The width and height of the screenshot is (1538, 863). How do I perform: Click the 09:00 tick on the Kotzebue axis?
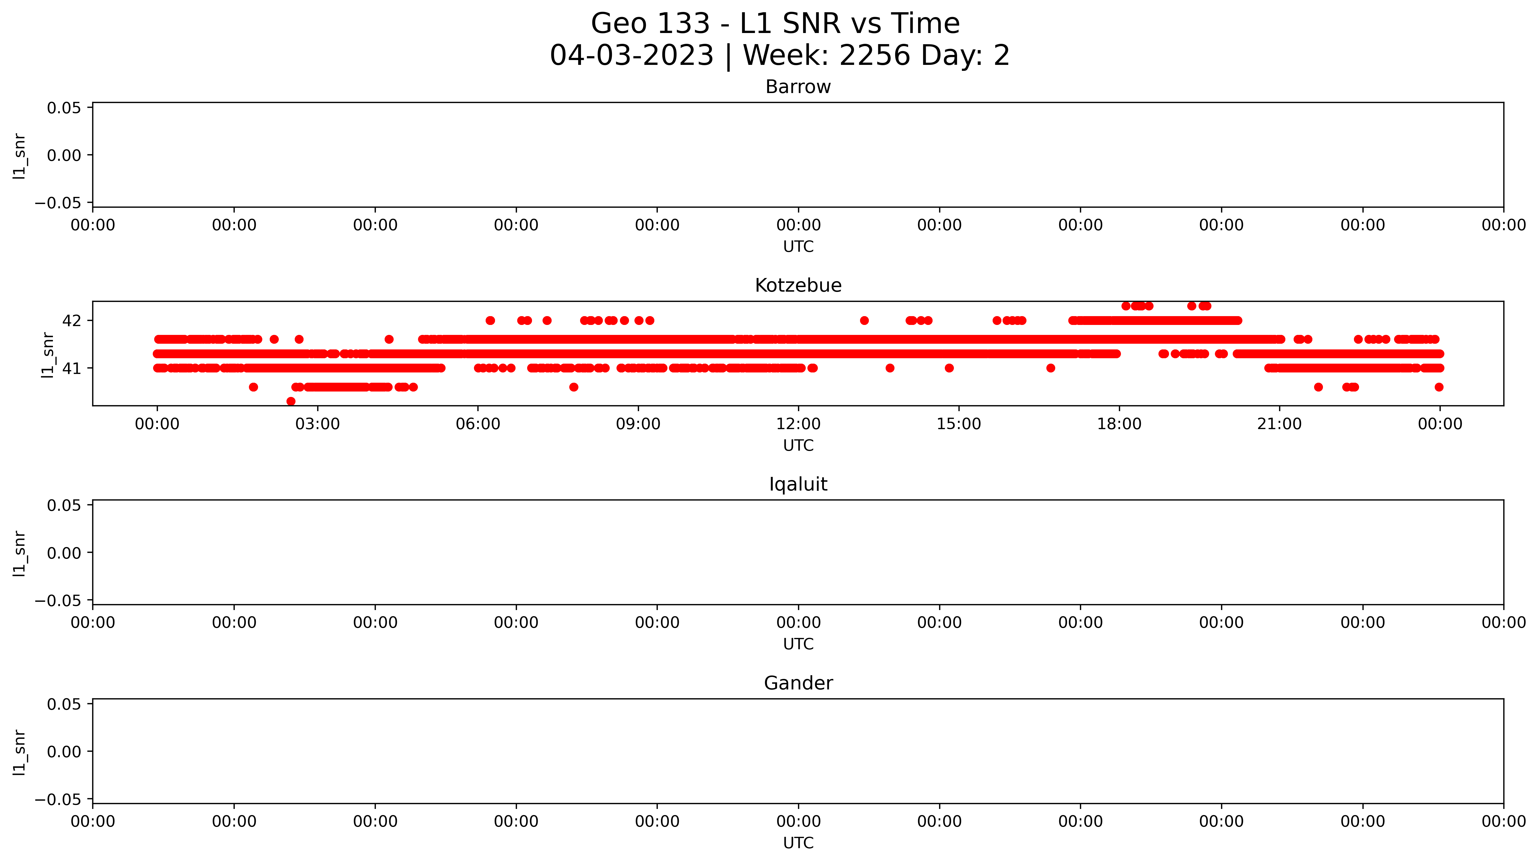[638, 424]
